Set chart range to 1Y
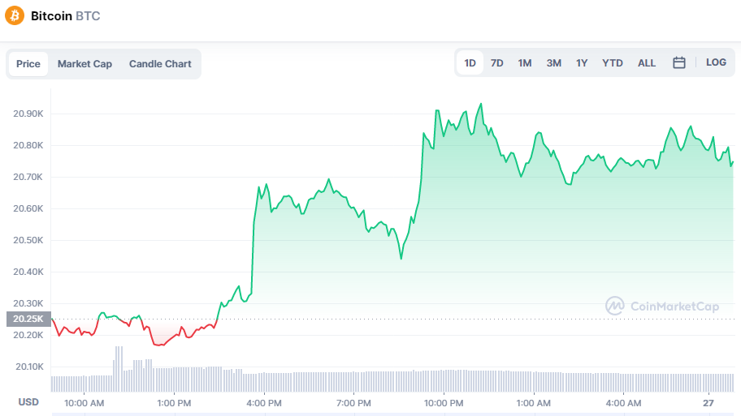Viewport: 741px width, 416px height. click(582, 63)
